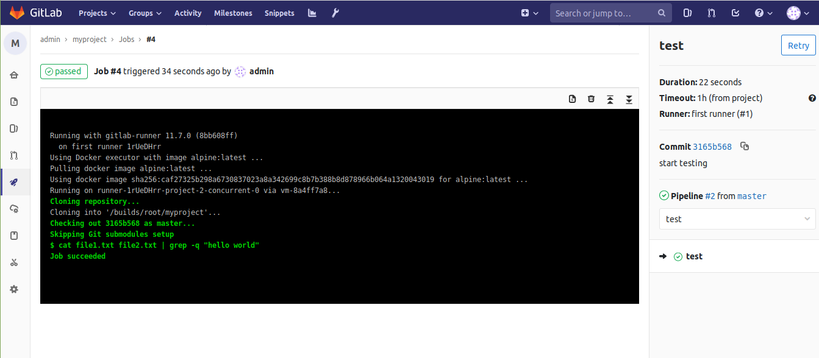The width and height of the screenshot is (819, 358).
Task: Show the complete raw job log
Action: (572, 99)
